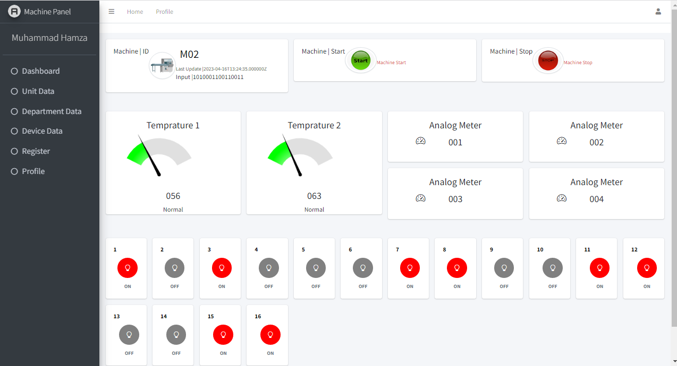Click the Machine Panel logo icon

click(x=14, y=11)
